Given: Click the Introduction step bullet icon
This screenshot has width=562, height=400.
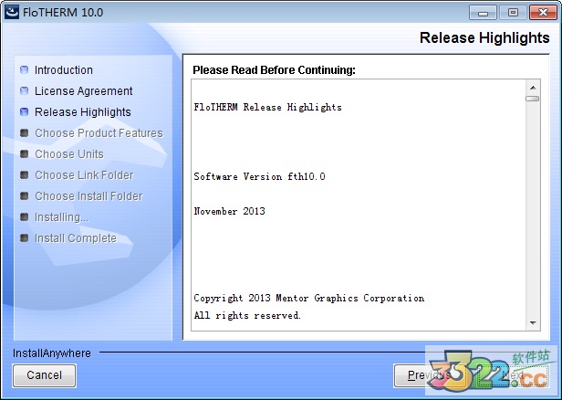Looking at the screenshot, I should (24, 69).
